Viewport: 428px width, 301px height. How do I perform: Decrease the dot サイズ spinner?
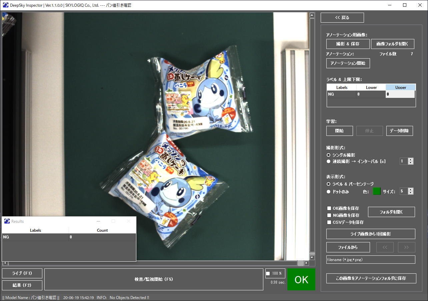coord(411,193)
